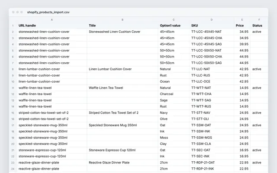This screenshot has height=173, width=277.
Task: Select row number 11
Action: pyautogui.click(x=13, y=88)
